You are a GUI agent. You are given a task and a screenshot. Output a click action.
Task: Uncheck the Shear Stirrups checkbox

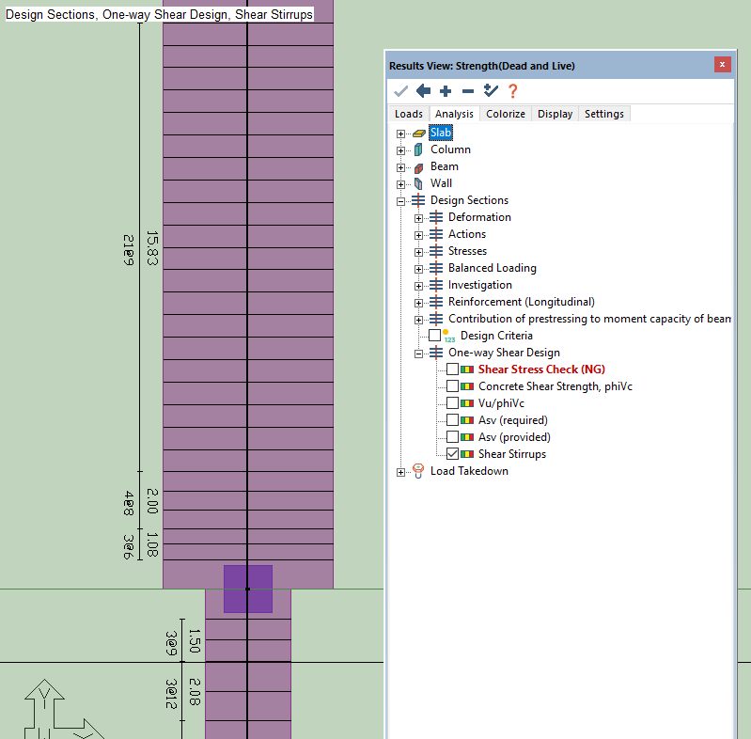coord(453,454)
